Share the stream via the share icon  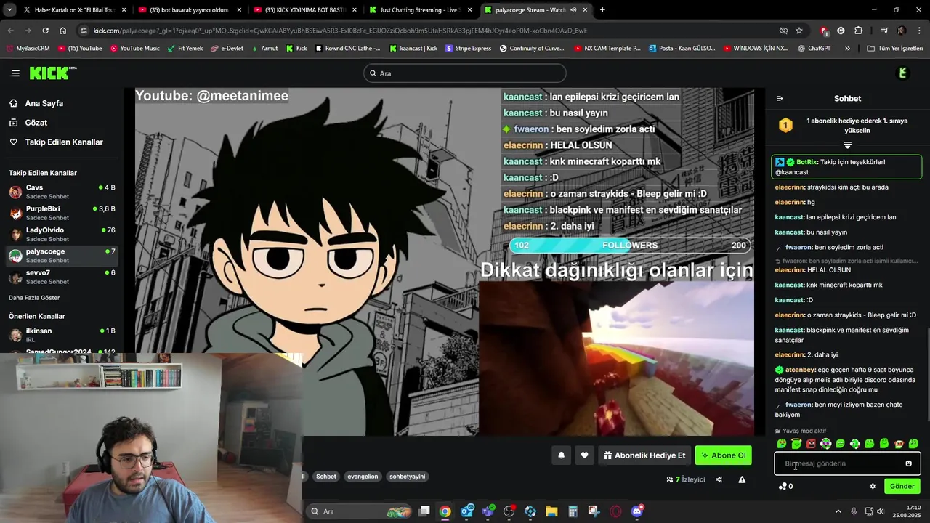[x=719, y=479]
